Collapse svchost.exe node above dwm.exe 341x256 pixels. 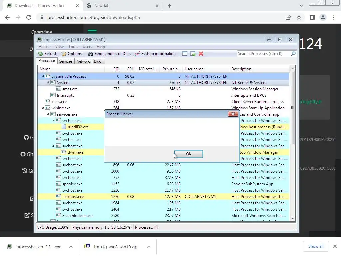point(53,146)
